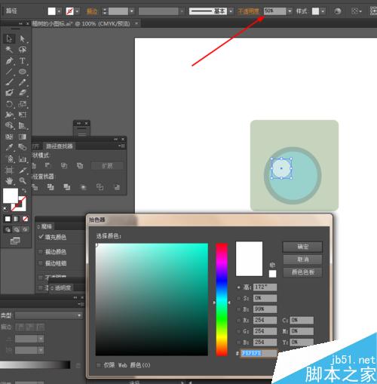This screenshot has height=384, width=377.
Task: Select the Zoom tool
Action: click(23, 180)
